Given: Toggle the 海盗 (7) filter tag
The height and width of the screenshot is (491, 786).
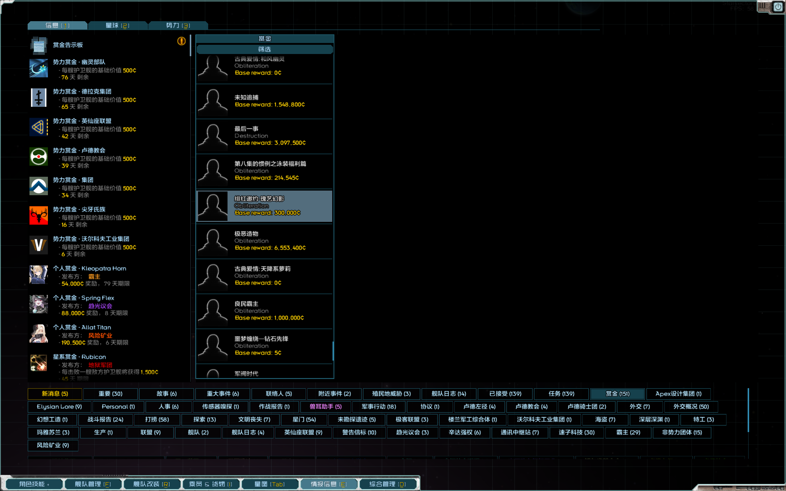Looking at the screenshot, I should (605, 419).
